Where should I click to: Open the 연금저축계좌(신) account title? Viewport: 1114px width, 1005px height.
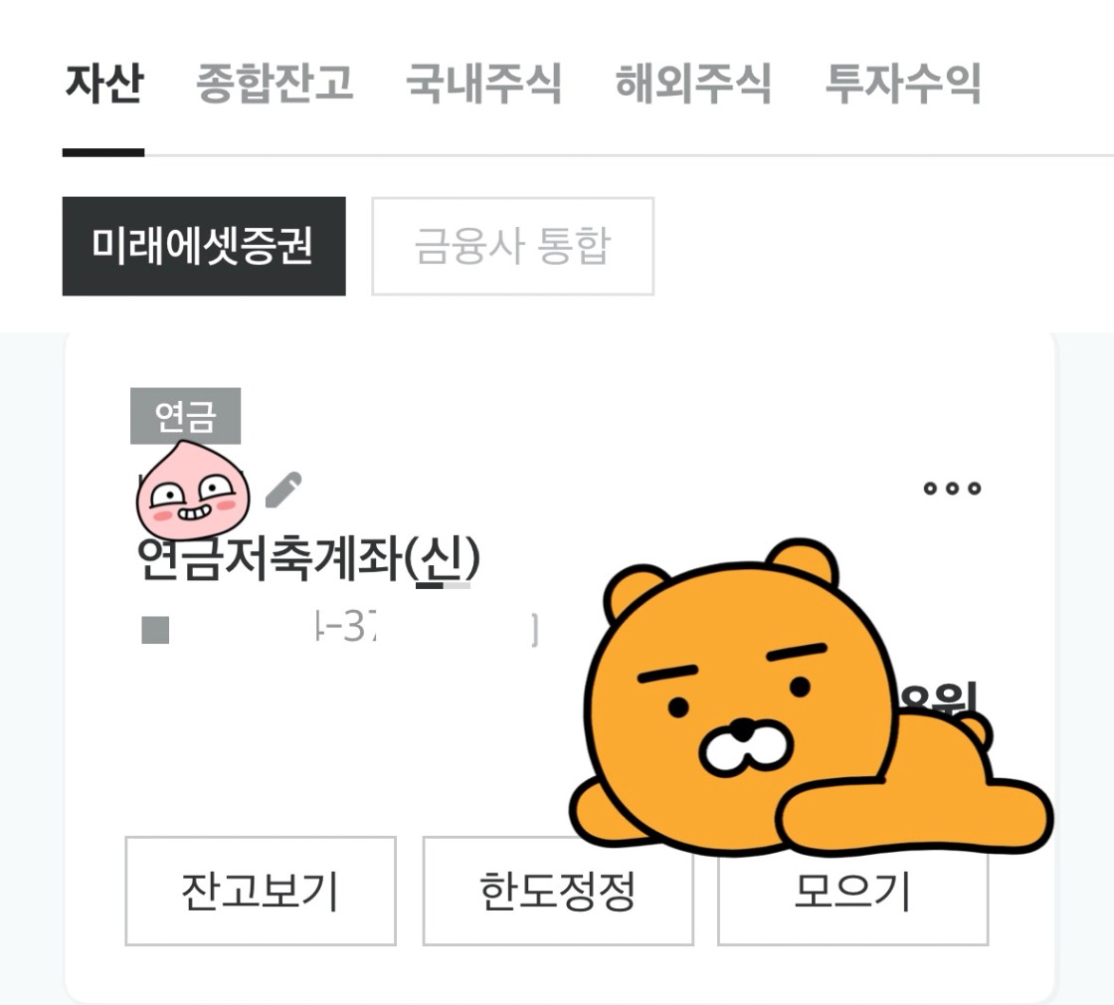coord(308,558)
